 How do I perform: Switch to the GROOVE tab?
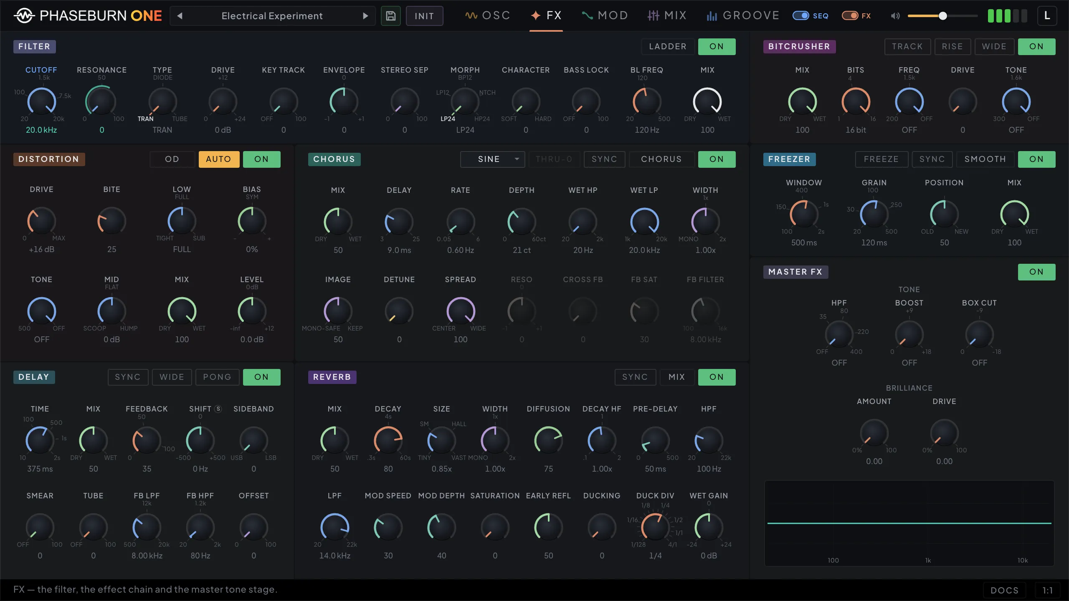pos(743,16)
